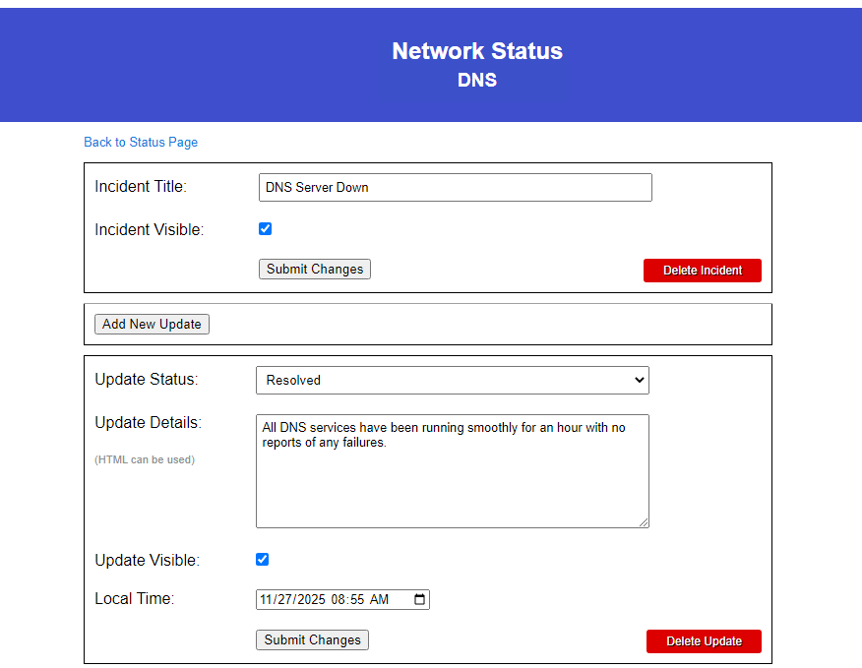Click the resize handle of Update Details
This screenshot has width=862, height=668.
tap(645, 523)
